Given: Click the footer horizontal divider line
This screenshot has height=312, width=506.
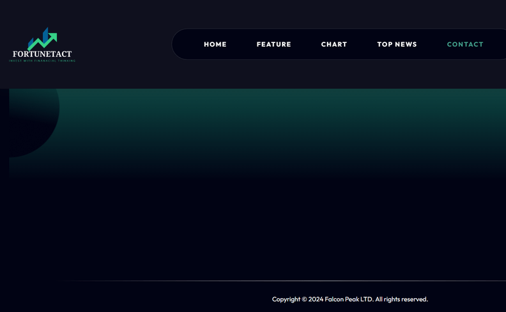Looking at the screenshot, I should (281, 281).
